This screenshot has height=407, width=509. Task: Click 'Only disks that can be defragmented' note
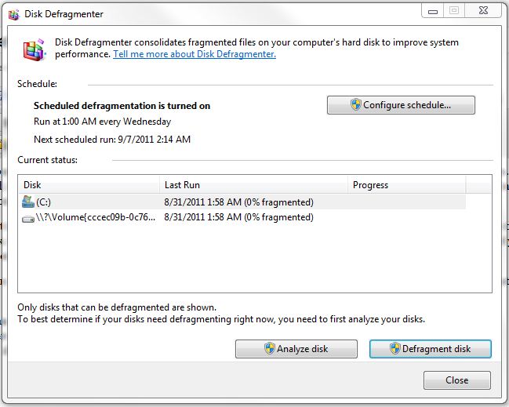tap(117, 307)
